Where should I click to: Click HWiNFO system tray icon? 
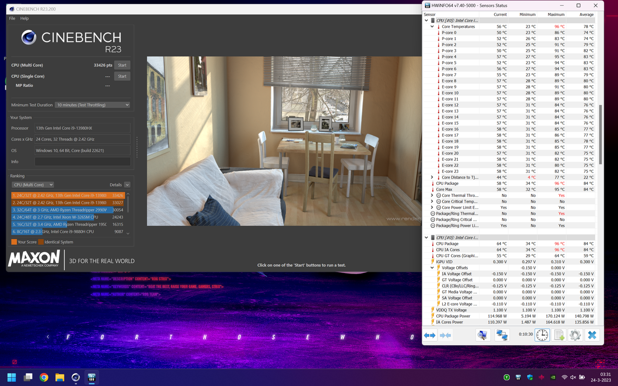point(518,377)
